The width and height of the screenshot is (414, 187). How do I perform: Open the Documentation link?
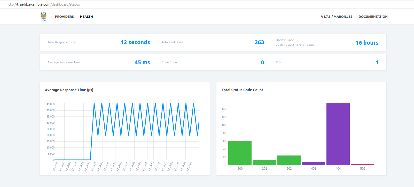[x=373, y=17]
